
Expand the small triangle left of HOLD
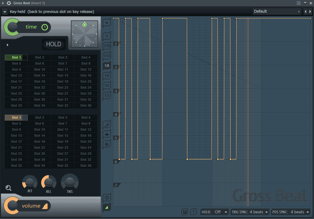(8, 45)
